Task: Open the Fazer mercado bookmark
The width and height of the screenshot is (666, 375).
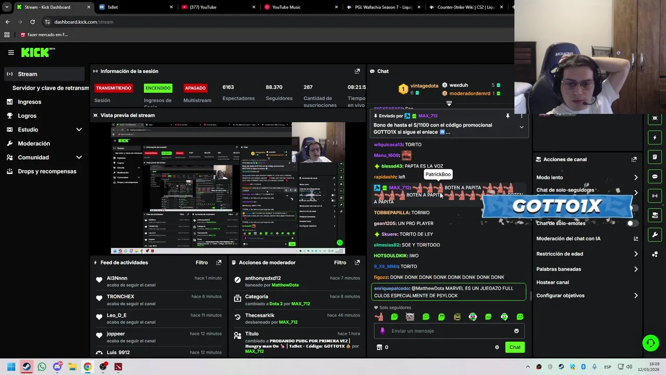Action: 44,35
